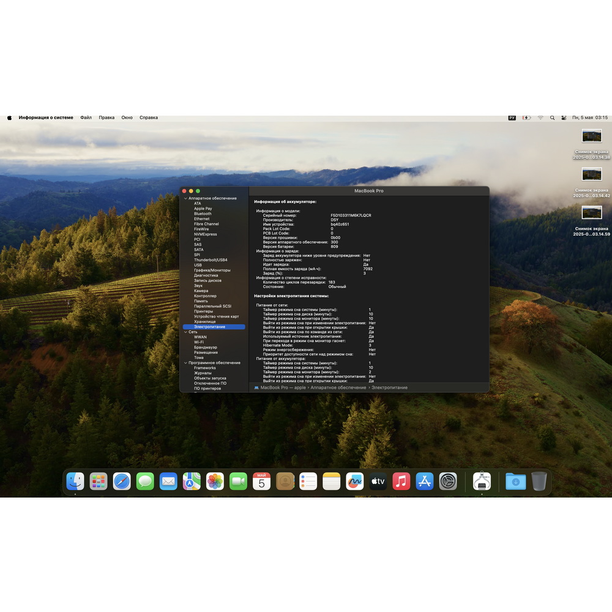The width and height of the screenshot is (612, 612).
Task: Open Wi-Fi status menu
Action: coord(540,118)
